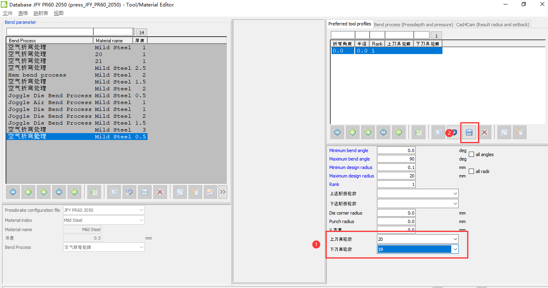Click previous-record arrow in Bend parameter toolbar
Screen dimensions: 548x288
(28, 192)
